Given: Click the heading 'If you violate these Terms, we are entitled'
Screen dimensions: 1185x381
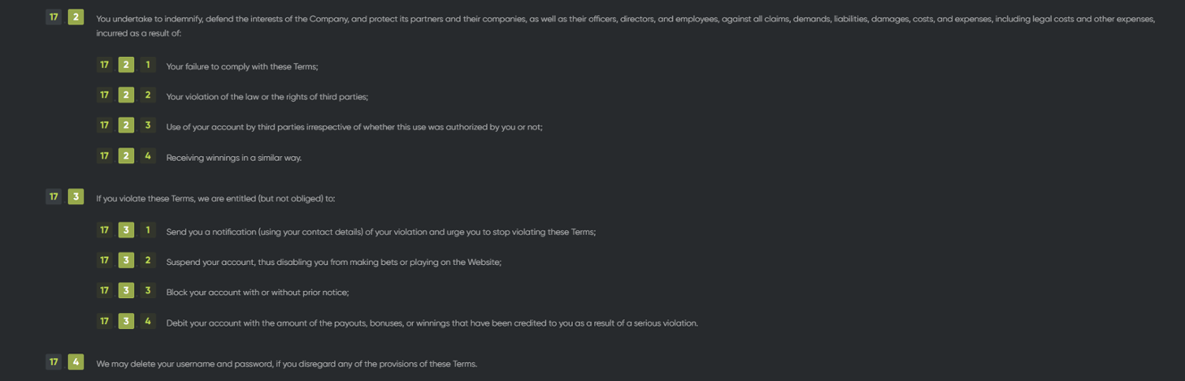Looking at the screenshot, I should (x=216, y=199).
